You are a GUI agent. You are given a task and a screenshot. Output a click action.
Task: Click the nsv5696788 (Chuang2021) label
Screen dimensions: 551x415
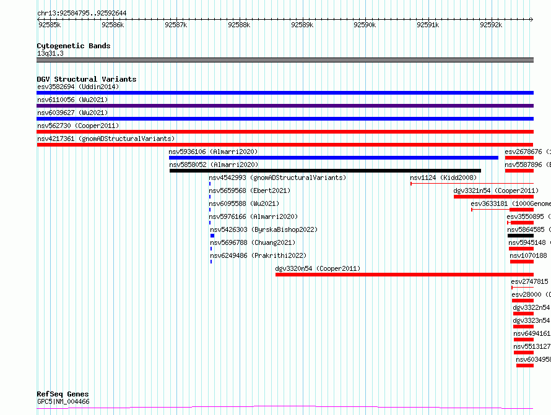(253, 242)
